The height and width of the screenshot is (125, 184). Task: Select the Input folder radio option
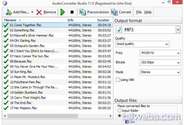coord(120,111)
